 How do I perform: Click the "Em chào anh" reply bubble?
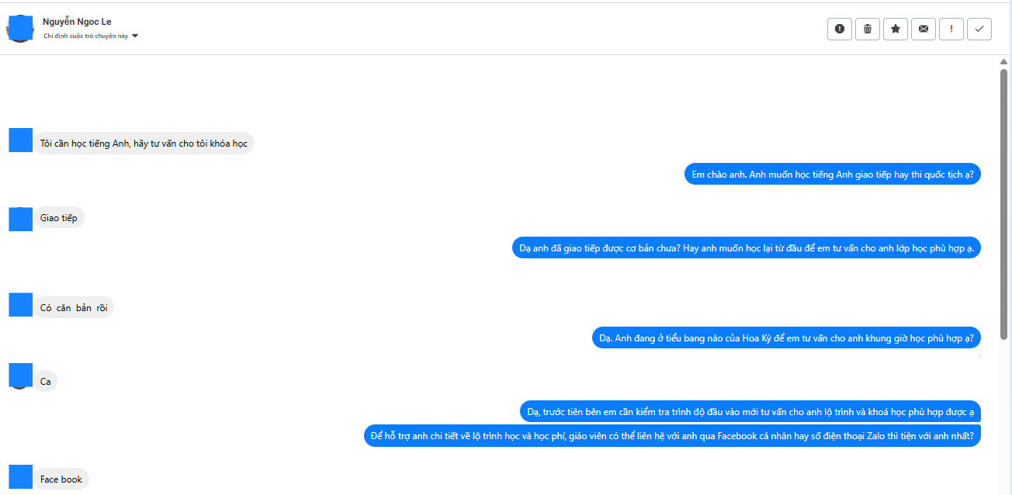coord(832,175)
